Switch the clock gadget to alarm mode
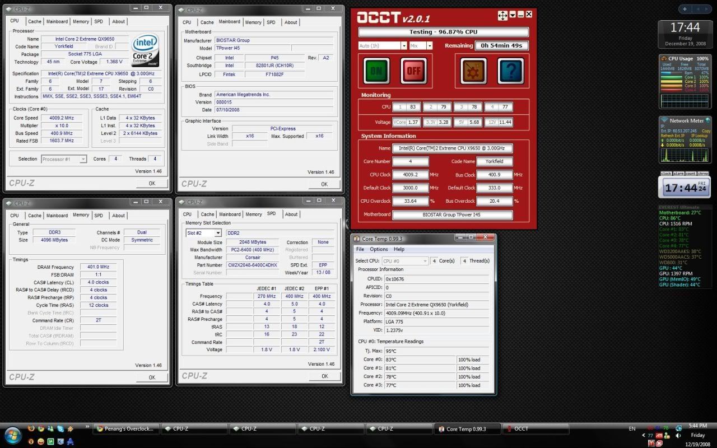Screen dimensions: 717x448 point(678,174)
